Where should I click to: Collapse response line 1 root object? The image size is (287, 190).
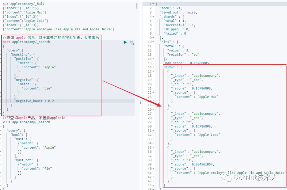point(153,4)
